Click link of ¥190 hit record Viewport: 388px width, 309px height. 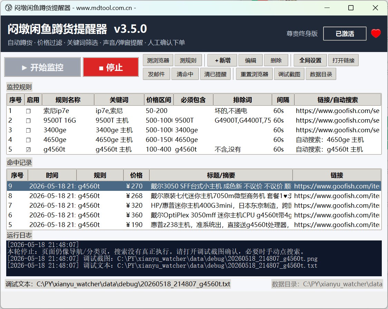(337, 225)
